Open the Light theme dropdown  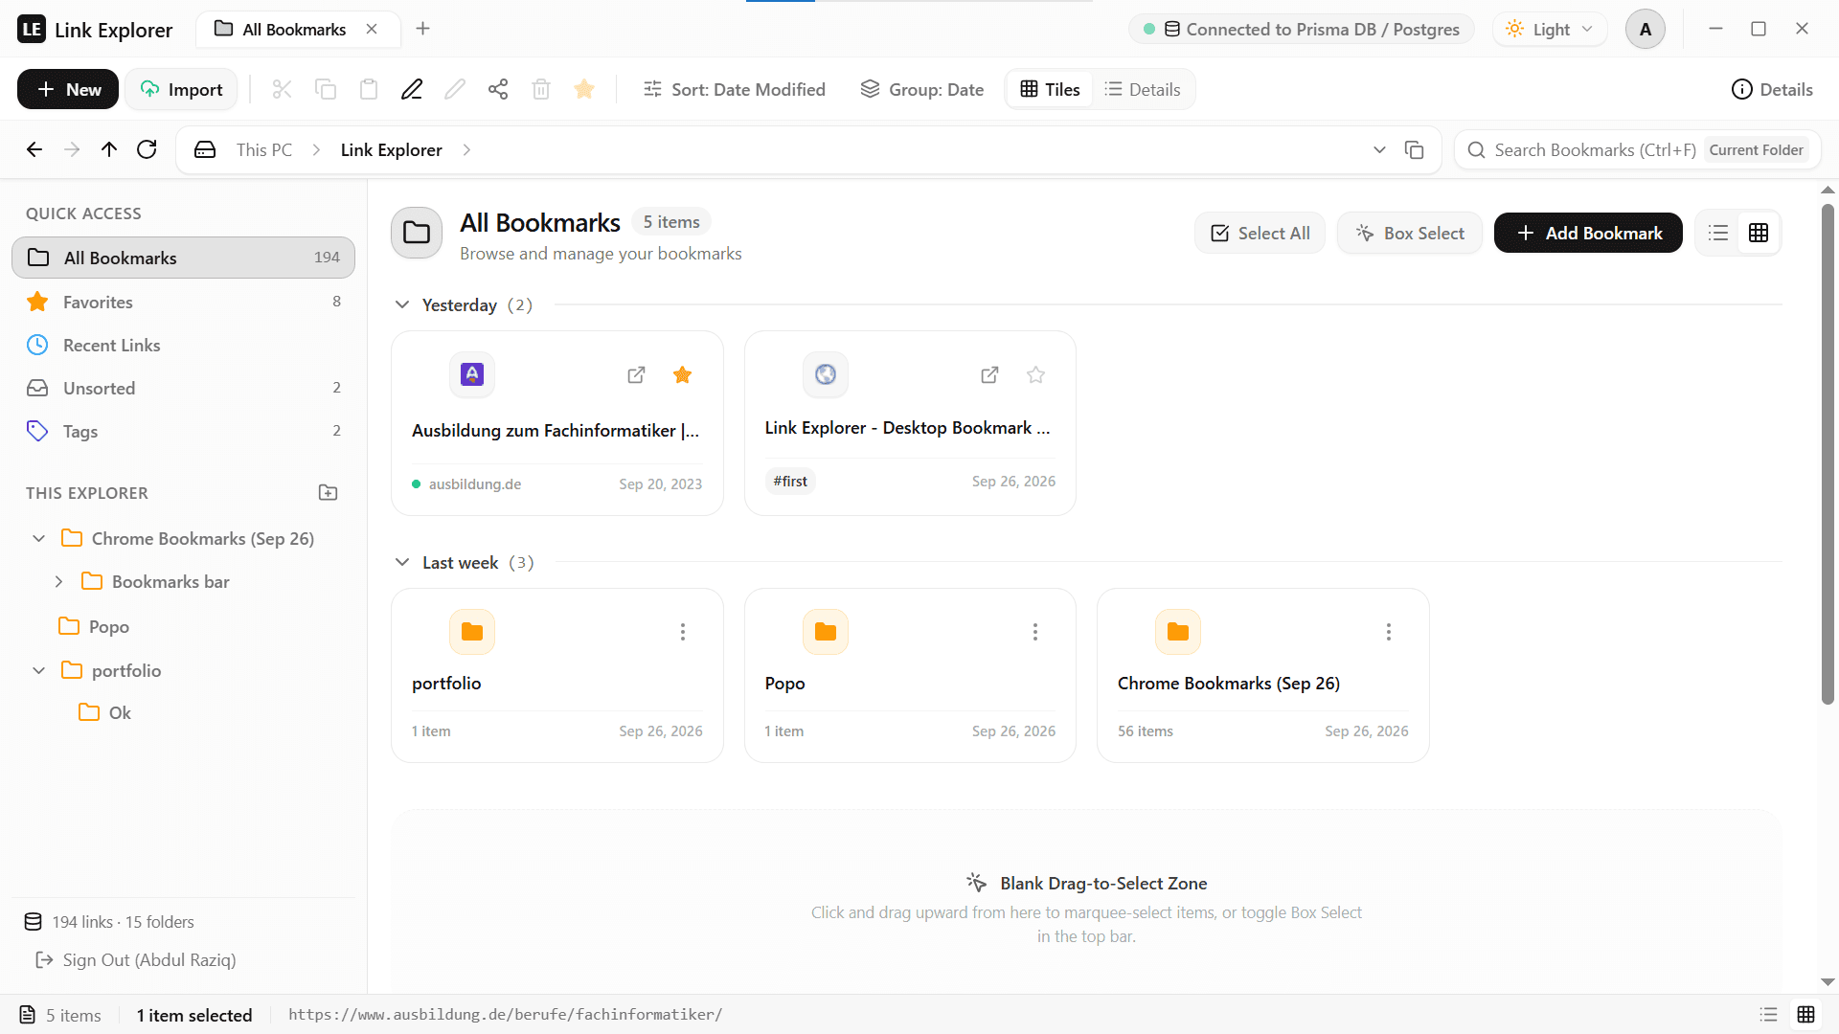point(1549,29)
